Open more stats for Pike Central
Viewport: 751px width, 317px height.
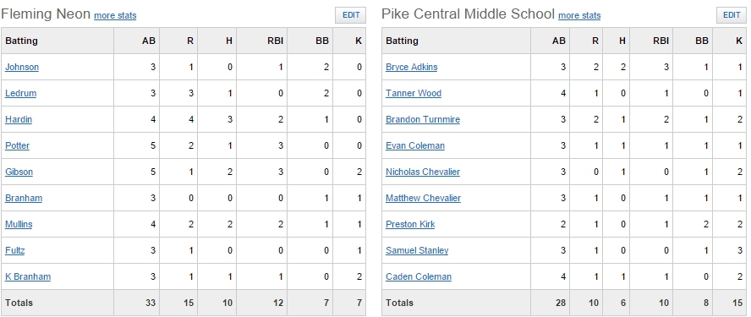[579, 15]
